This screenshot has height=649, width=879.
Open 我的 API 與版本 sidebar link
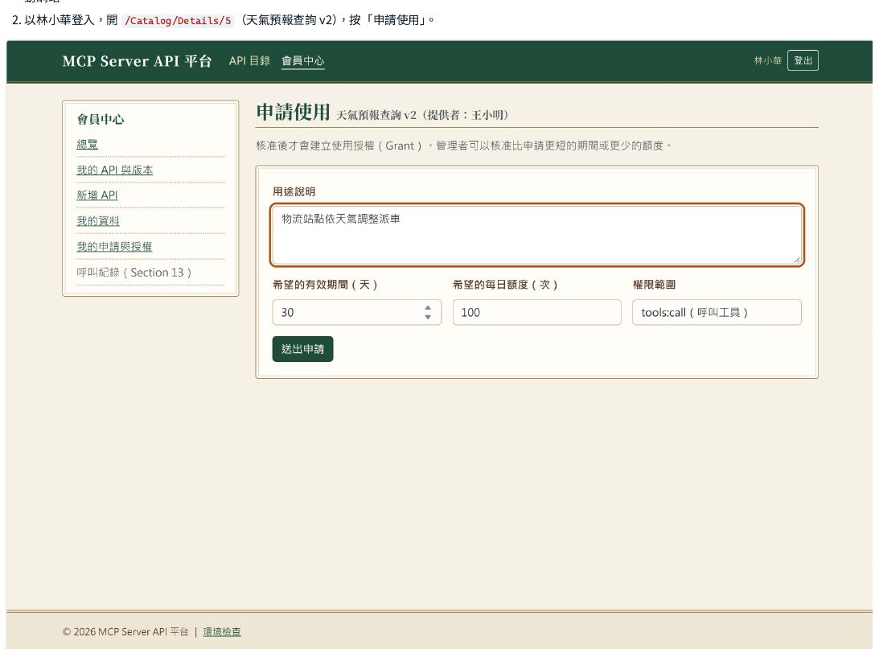pyautogui.click(x=115, y=170)
